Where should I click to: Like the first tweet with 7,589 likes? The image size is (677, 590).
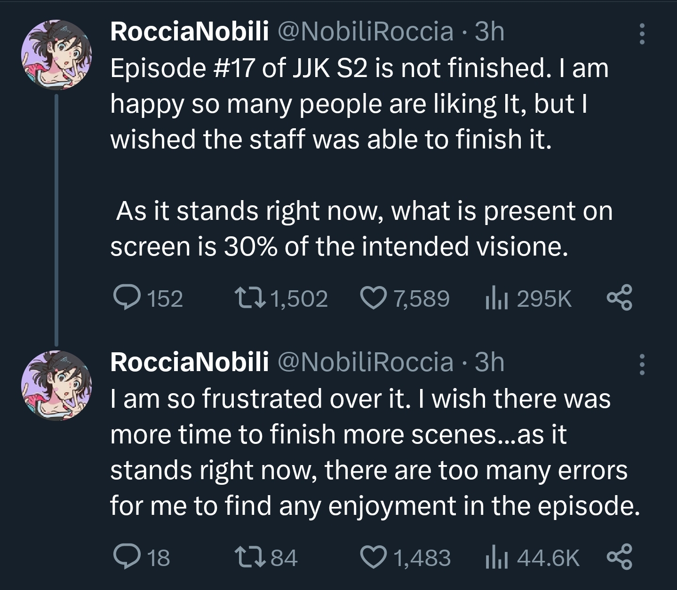click(373, 298)
